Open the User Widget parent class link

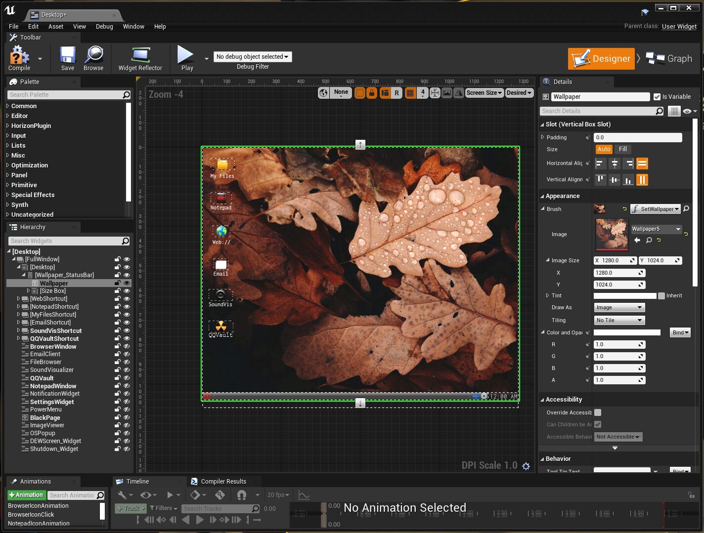(679, 27)
